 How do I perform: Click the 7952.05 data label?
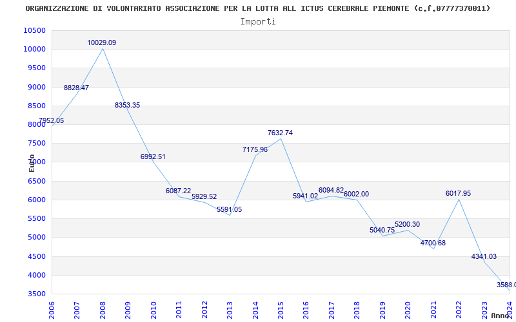52,120
